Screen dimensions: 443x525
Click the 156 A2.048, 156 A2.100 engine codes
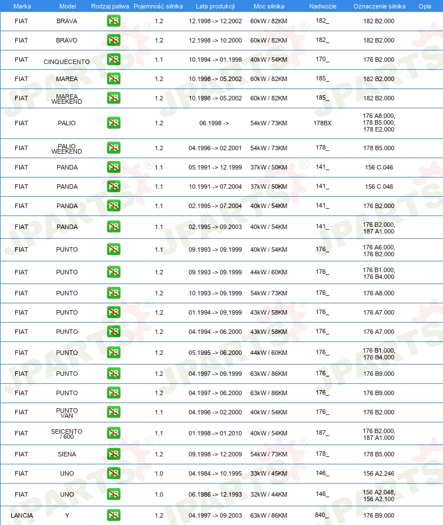pos(379,496)
